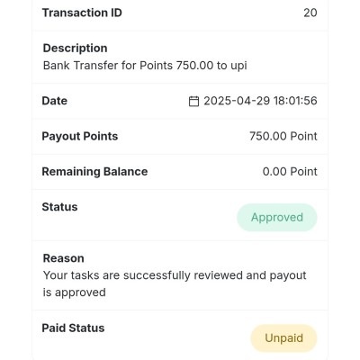Select the Approved status badge

(277, 218)
